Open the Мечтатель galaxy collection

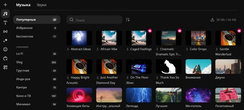click(x=199, y=95)
